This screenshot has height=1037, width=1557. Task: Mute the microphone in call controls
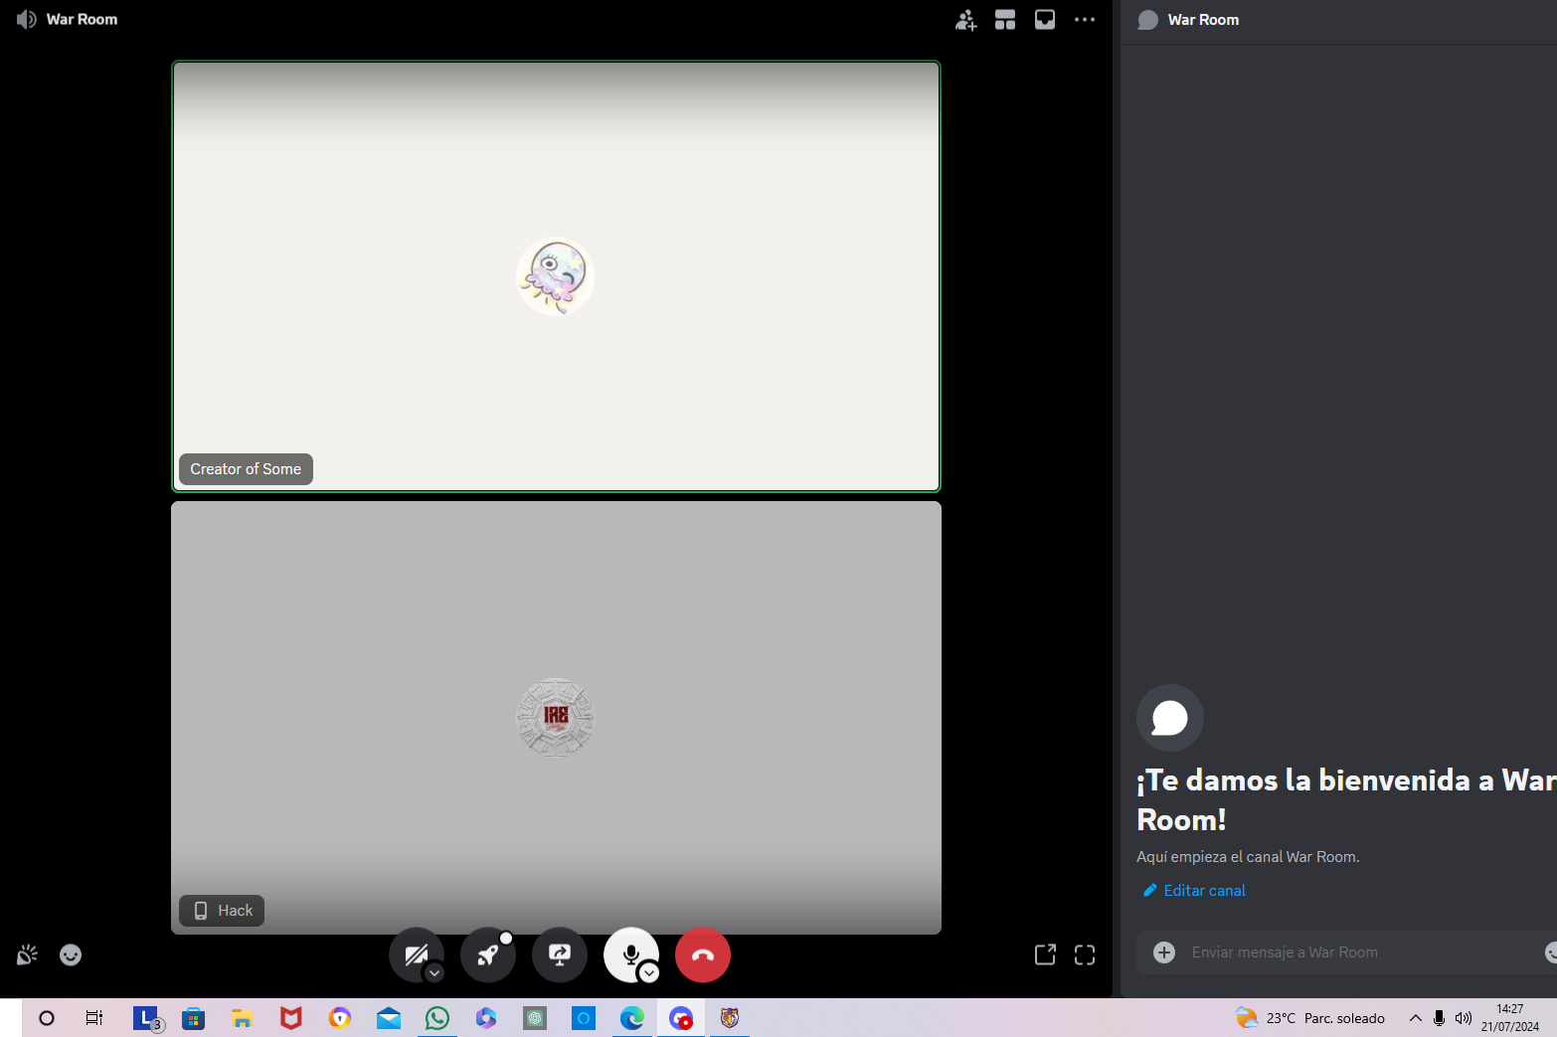pos(630,954)
